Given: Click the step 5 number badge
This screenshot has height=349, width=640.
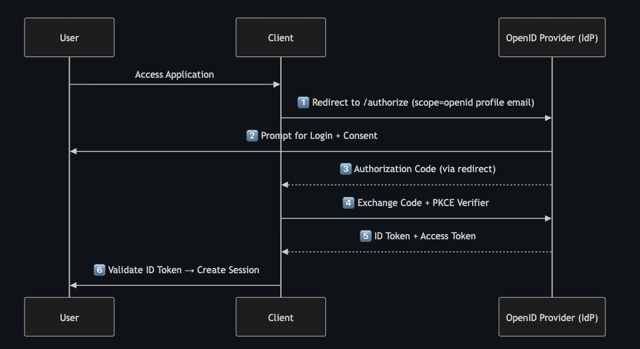Looking at the screenshot, I should (x=365, y=236).
